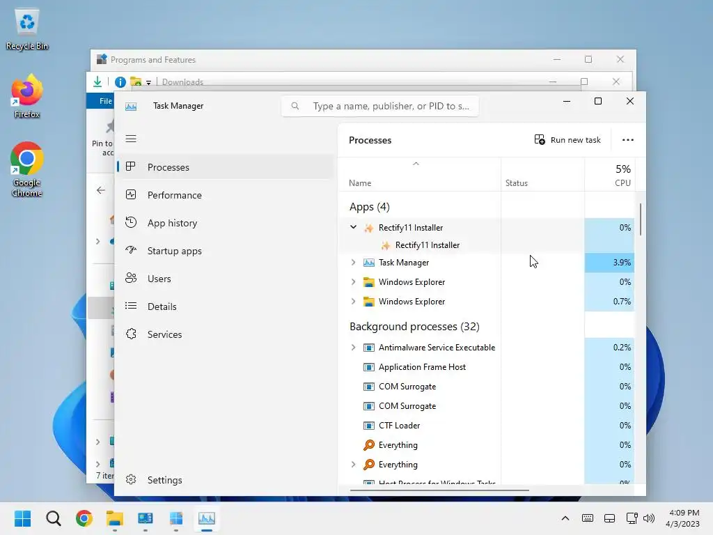Click the volume icon in system tray
713x535 pixels.
649,518
